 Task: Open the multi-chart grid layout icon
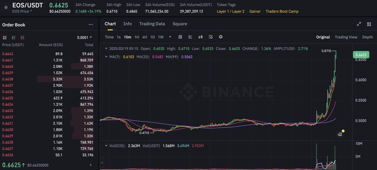click(x=369, y=24)
